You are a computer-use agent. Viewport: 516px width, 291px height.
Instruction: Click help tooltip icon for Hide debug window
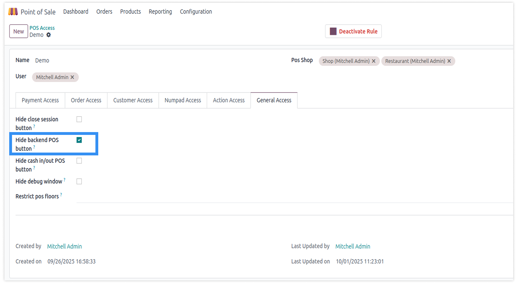click(x=64, y=180)
